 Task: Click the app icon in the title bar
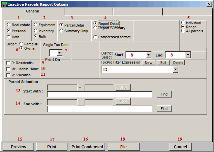point(4,4)
